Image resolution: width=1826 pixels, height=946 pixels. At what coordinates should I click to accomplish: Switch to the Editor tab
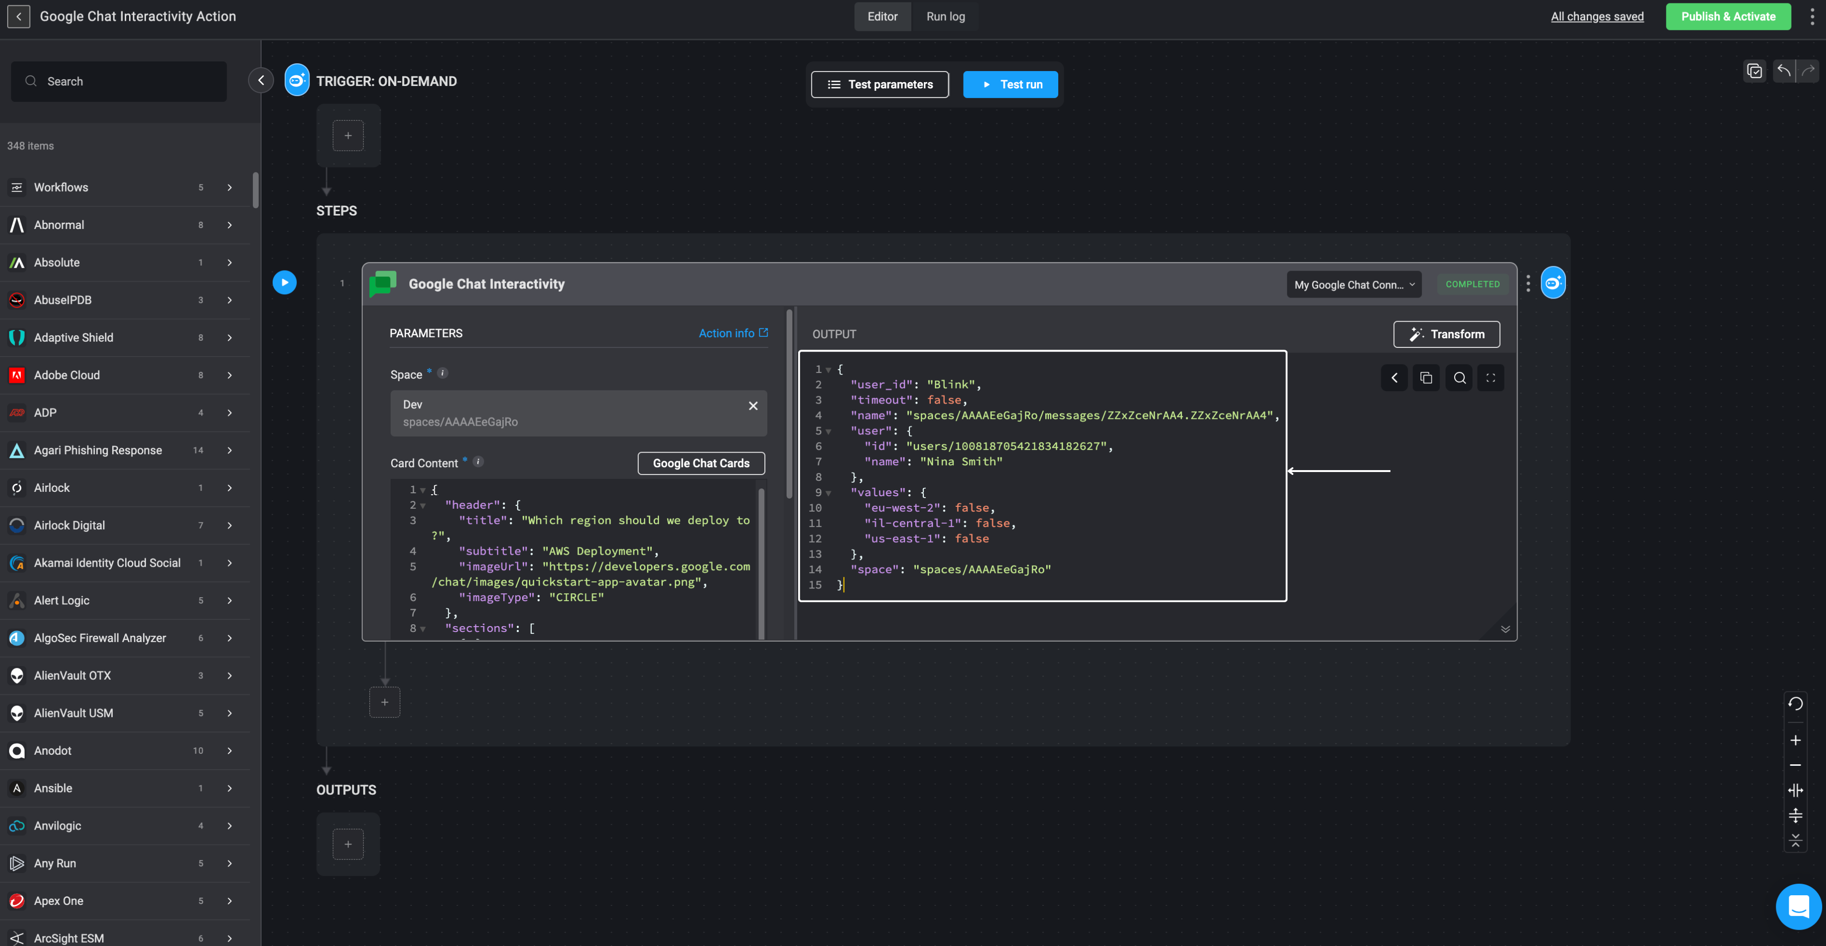(882, 16)
